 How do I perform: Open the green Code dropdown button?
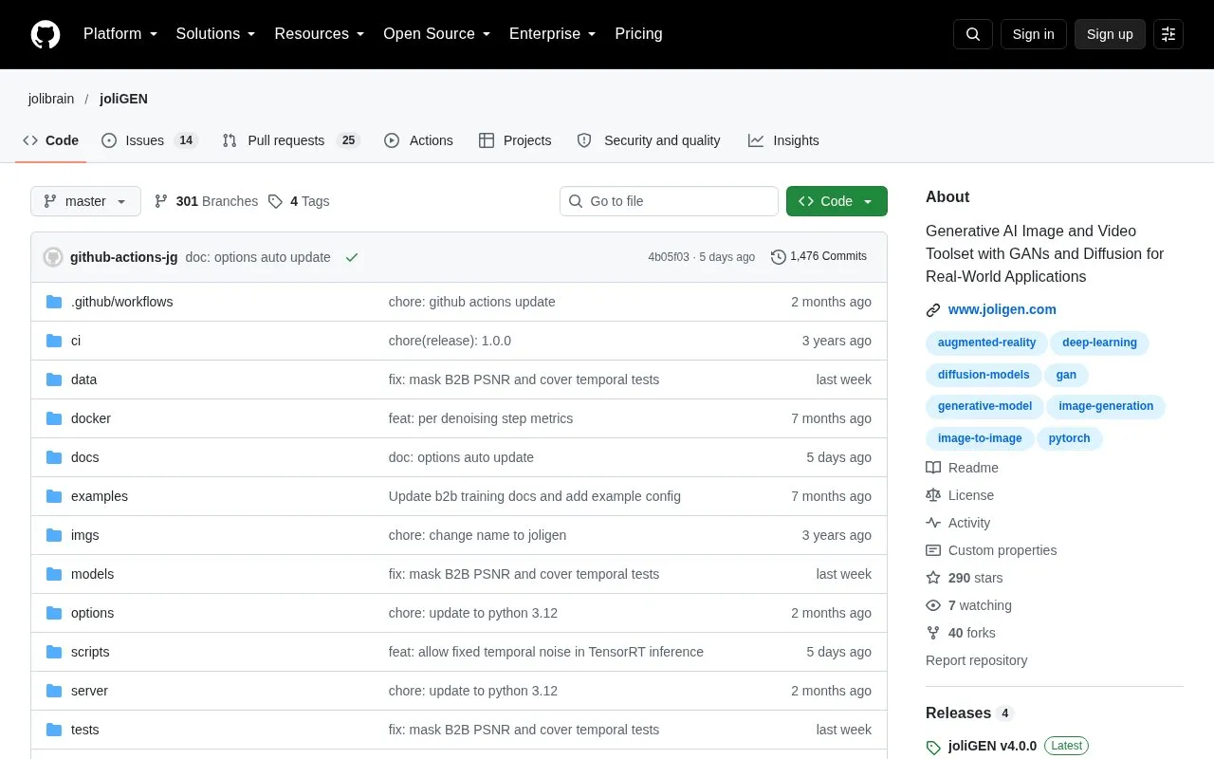(x=837, y=201)
